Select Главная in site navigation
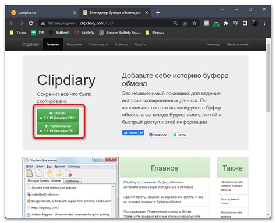The width and height of the screenshot is (276, 223). pyautogui.click(x=53, y=44)
